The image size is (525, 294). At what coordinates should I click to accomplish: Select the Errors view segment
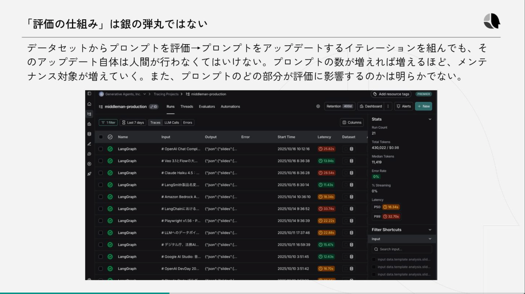click(188, 123)
